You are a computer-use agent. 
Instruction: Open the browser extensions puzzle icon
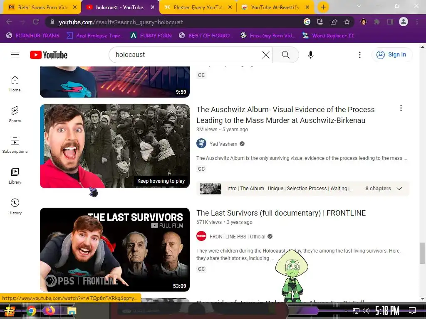tap(377, 22)
